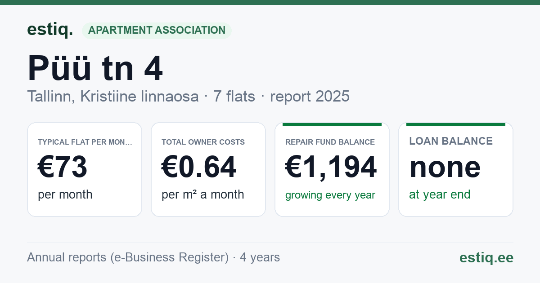Image resolution: width=540 pixels, height=283 pixels.
Task: Click the €1,194 value
Action: point(331,167)
